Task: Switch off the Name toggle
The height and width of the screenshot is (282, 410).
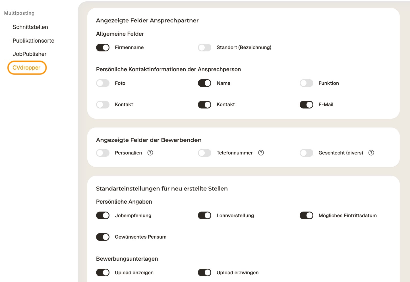Action: [204, 83]
